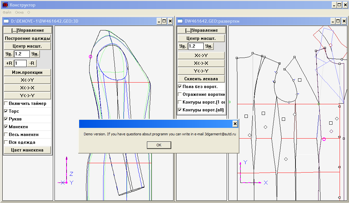The width and height of the screenshot is (349, 203).
Task: Expand the [...]Управление panel in 3D window
Action: (x=27, y=30)
